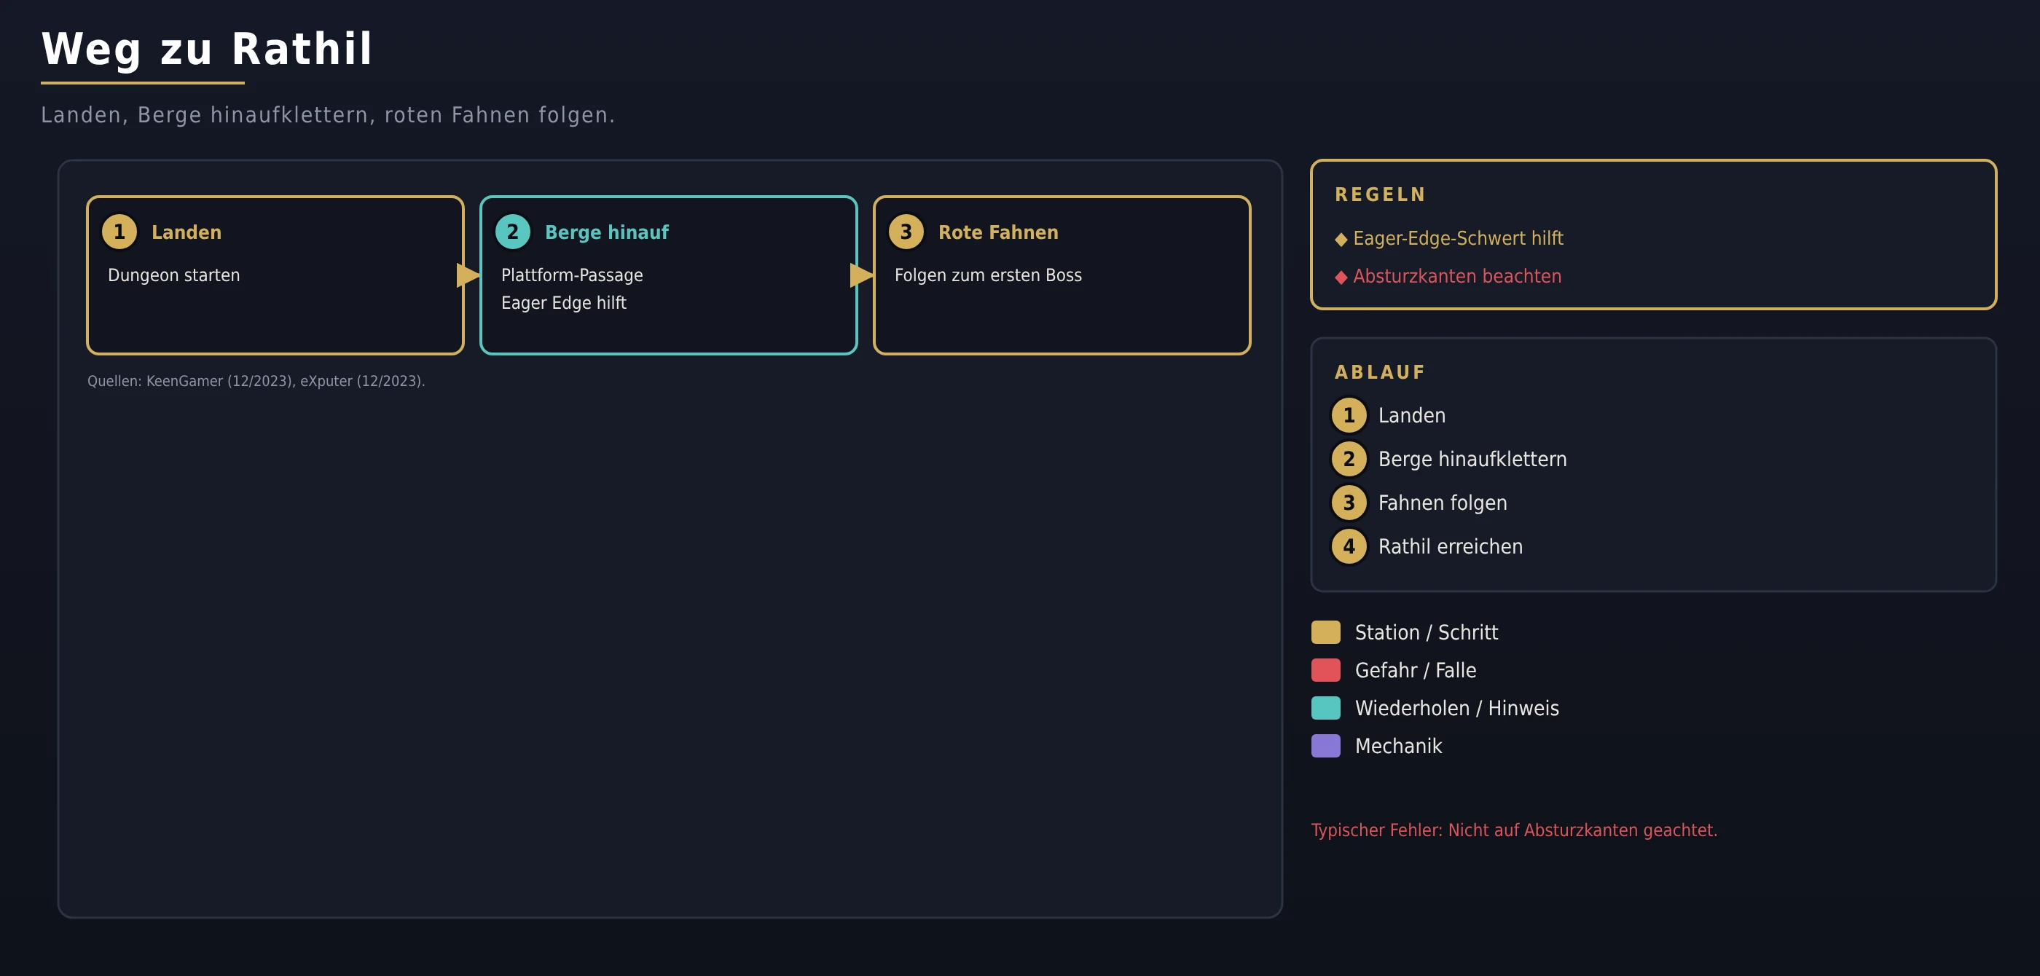Viewport: 2040px width, 976px height.
Task: Click the arrow pointing to Rote Fahnen card
Action: tap(862, 275)
